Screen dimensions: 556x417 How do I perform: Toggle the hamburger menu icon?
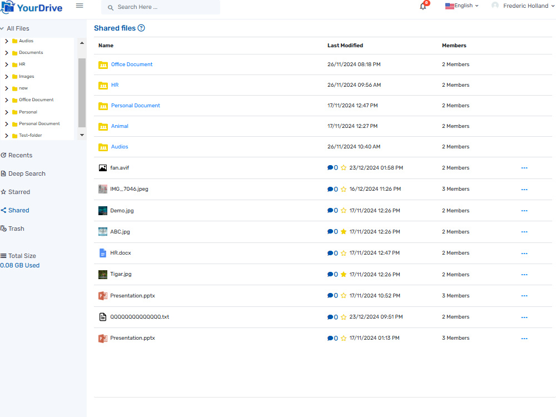80,6
